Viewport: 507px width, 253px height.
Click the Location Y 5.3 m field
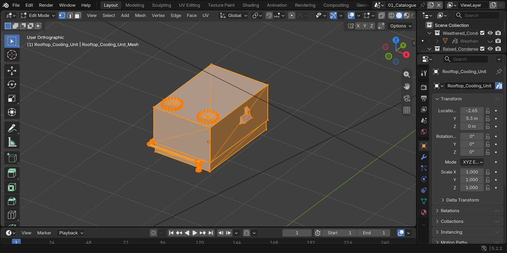(x=472, y=118)
